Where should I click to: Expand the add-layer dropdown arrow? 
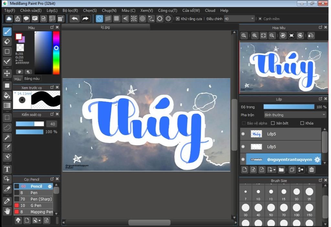coord(274,169)
